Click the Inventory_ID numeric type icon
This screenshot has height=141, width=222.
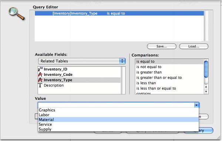[x=40, y=69]
